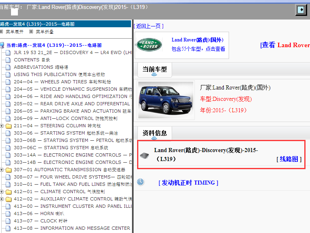Select the 资料信息 tab

click(x=155, y=133)
